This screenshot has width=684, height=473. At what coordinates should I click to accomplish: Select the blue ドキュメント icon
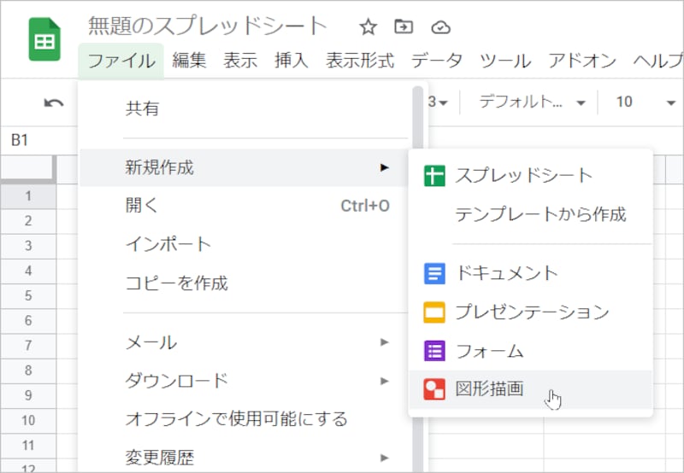434,273
